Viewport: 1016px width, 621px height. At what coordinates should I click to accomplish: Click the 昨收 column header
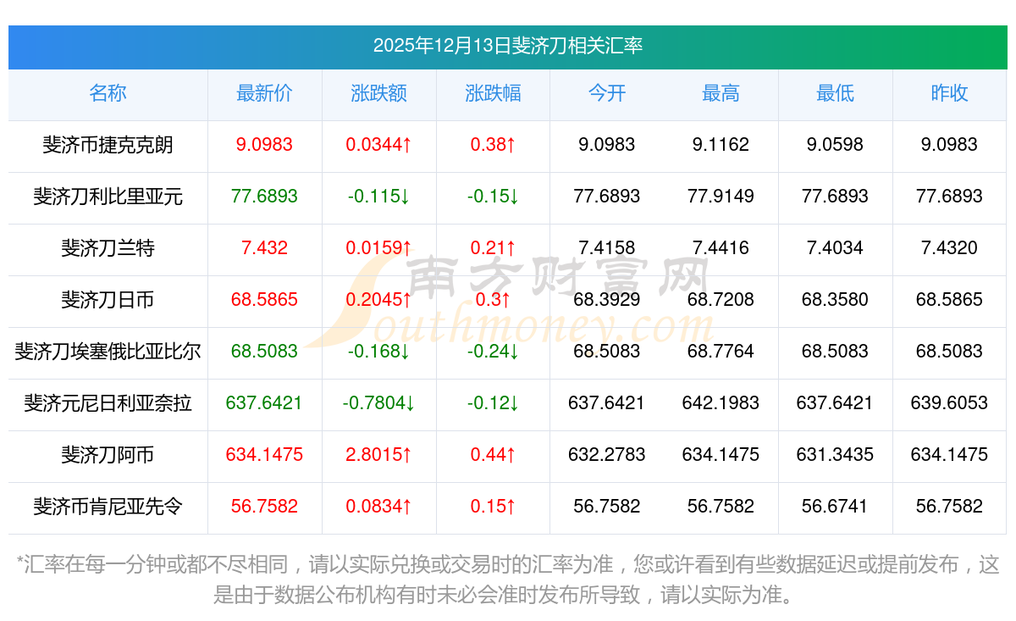[949, 93]
